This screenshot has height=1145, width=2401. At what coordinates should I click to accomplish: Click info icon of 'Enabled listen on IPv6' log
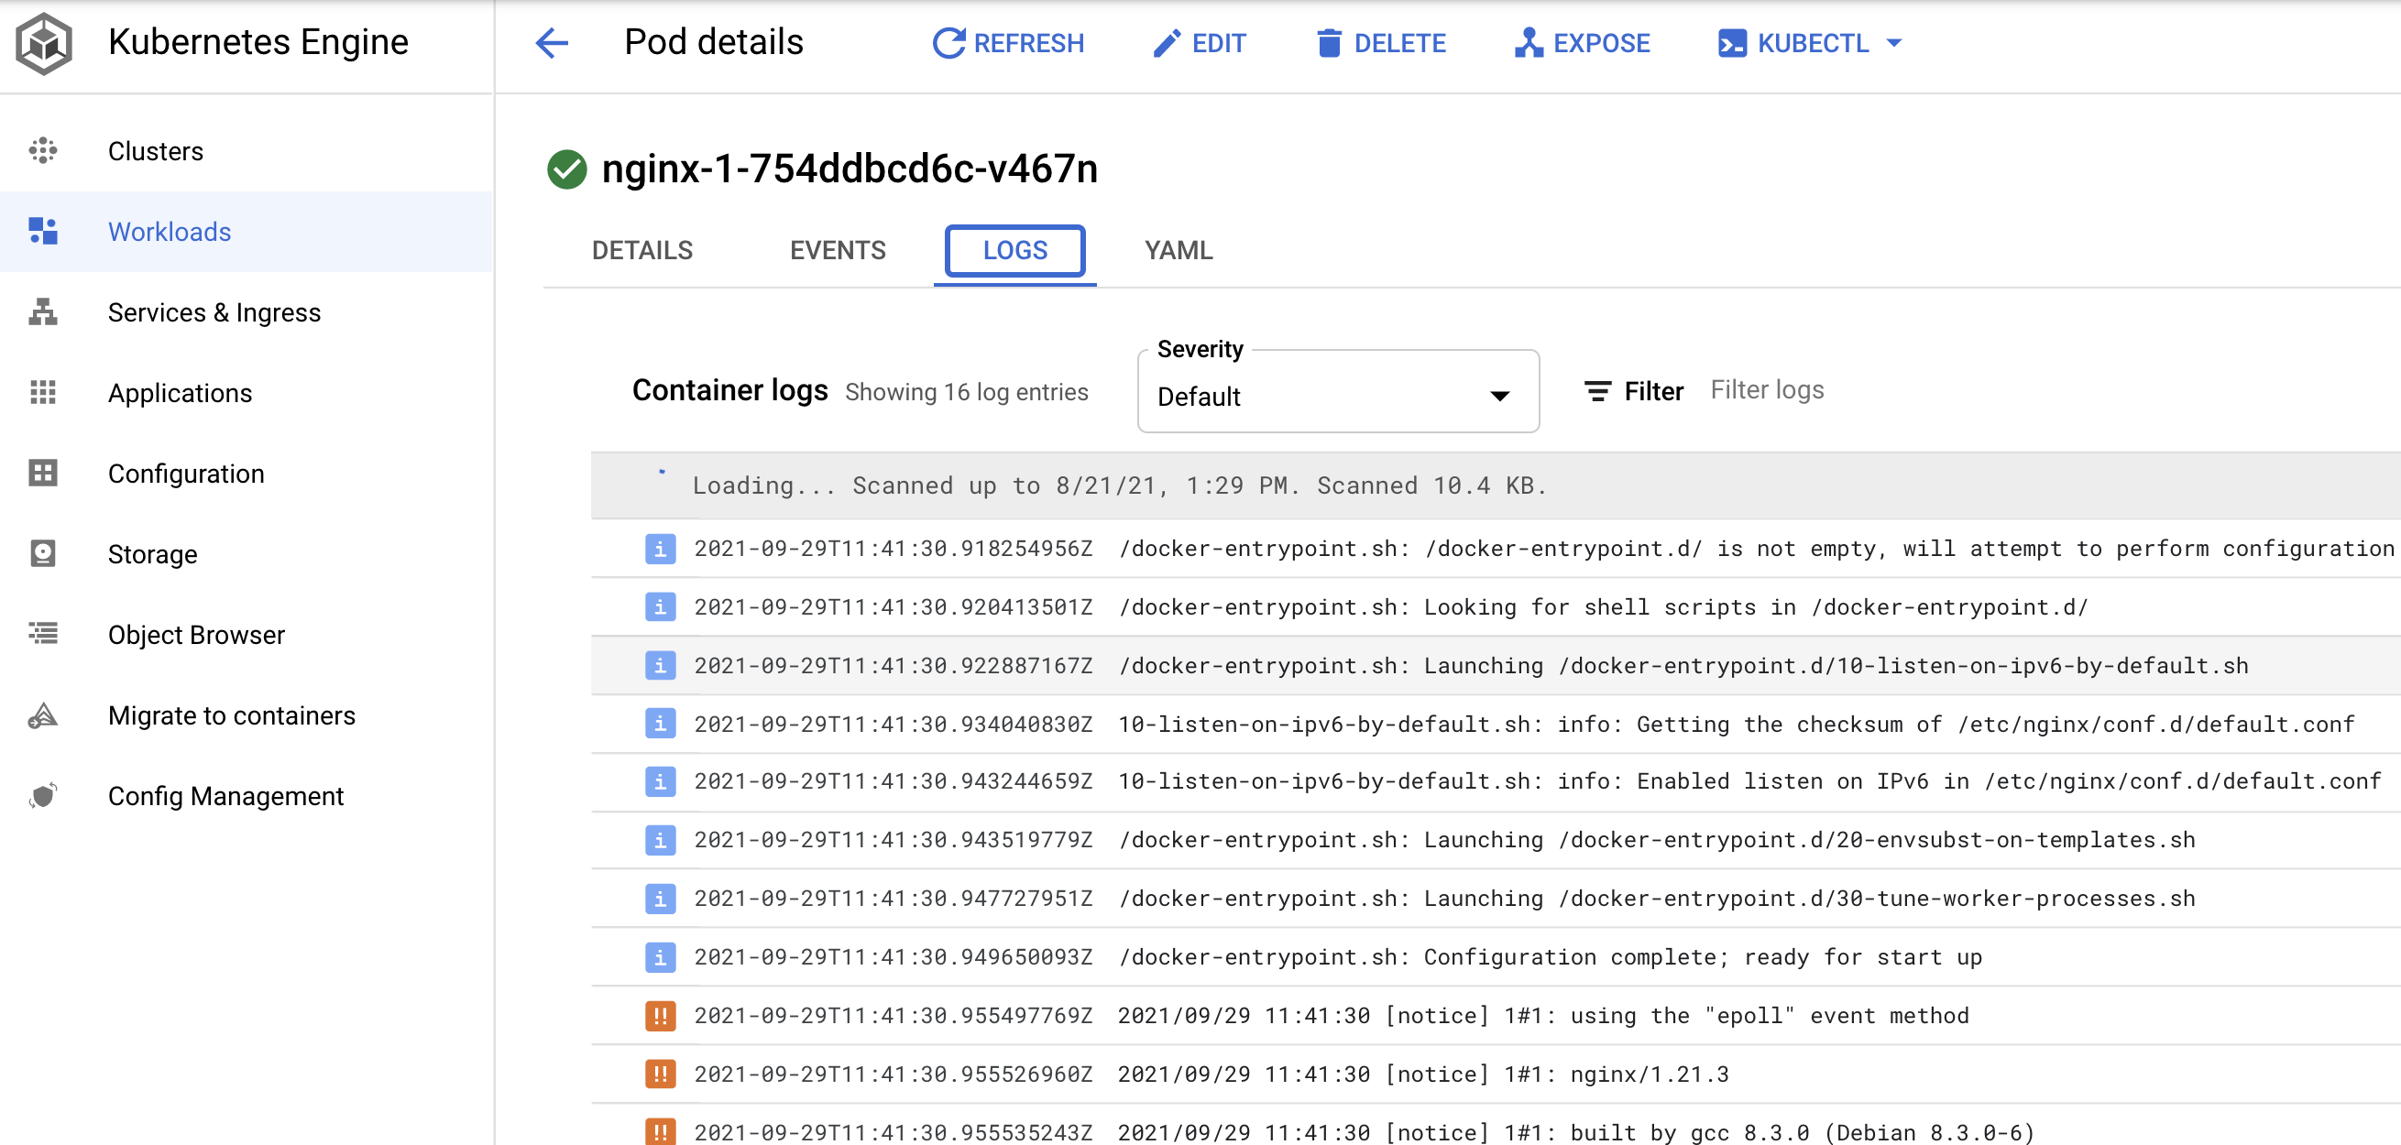tap(660, 781)
